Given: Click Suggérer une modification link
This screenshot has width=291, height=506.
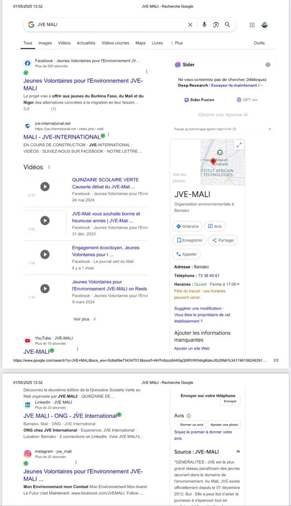Looking at the screenshot, I should pos(198,308).
